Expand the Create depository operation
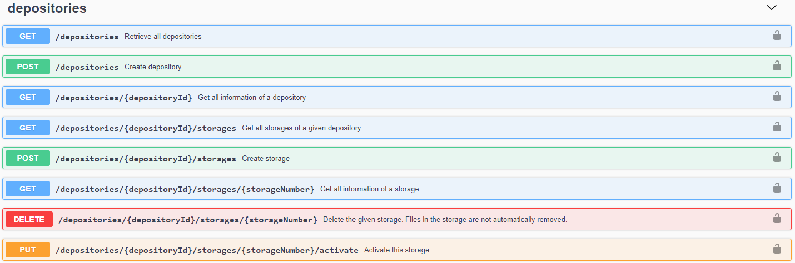The width and height of the screenshot is (795, 263). click(x=152, y=67)
